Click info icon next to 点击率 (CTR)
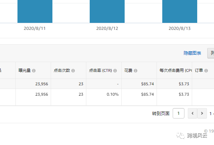 pyautogui.click(x=115, y=71)
